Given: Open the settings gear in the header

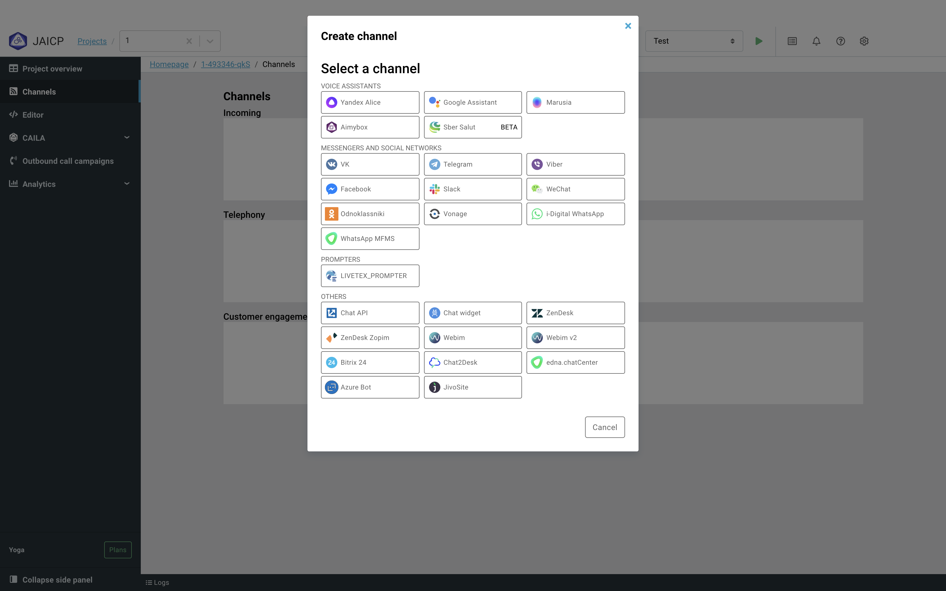Looking at the screenshot, I should pos(864,41).
